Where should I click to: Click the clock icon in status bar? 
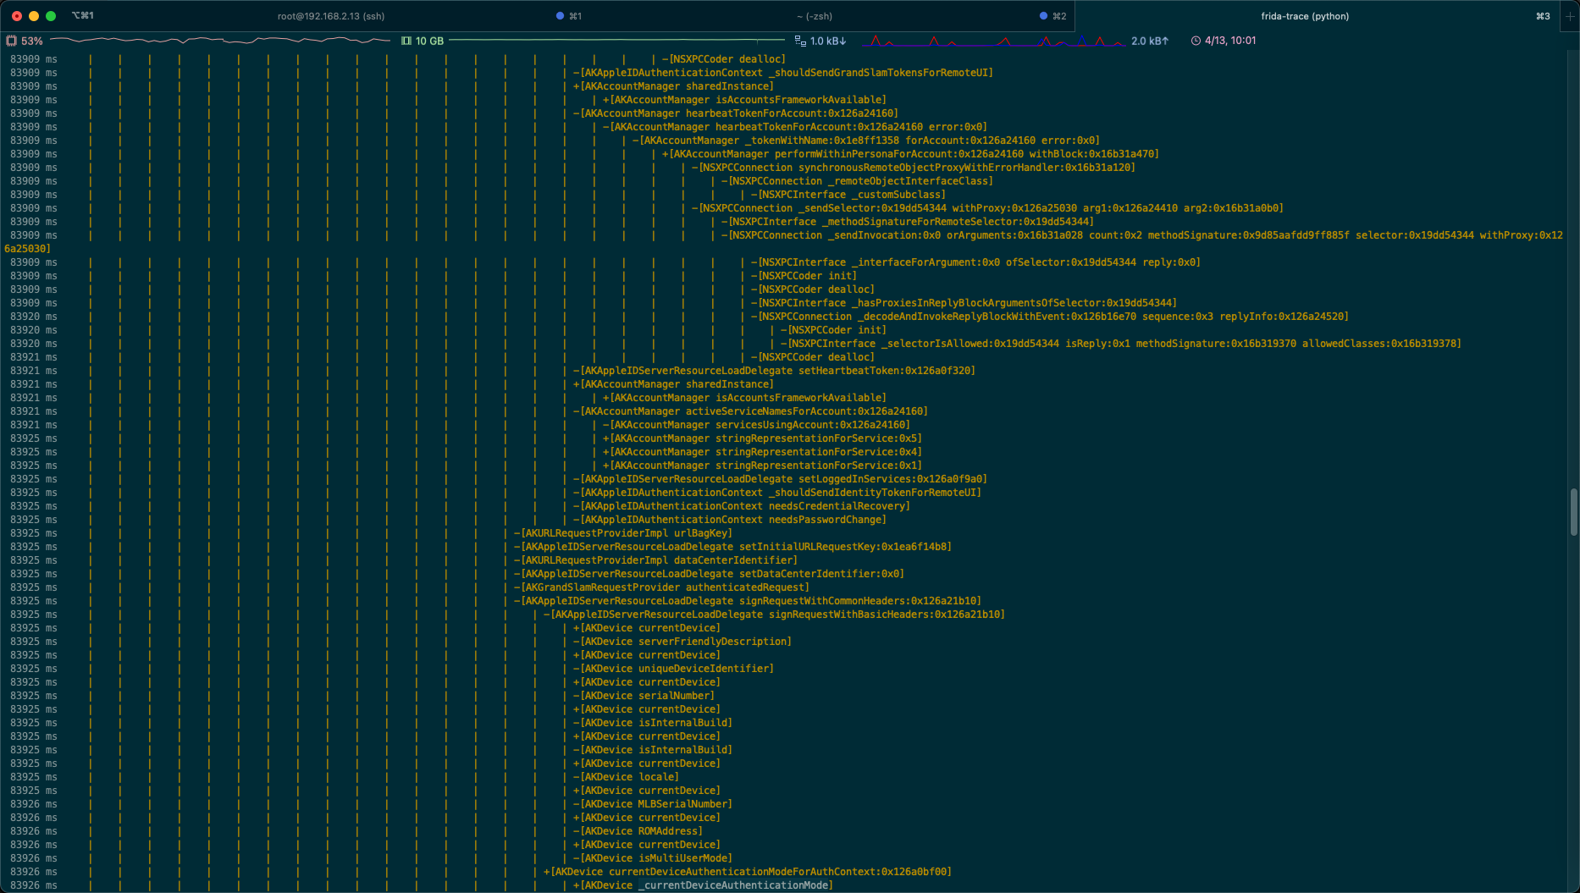click(x=1196, y=41)
